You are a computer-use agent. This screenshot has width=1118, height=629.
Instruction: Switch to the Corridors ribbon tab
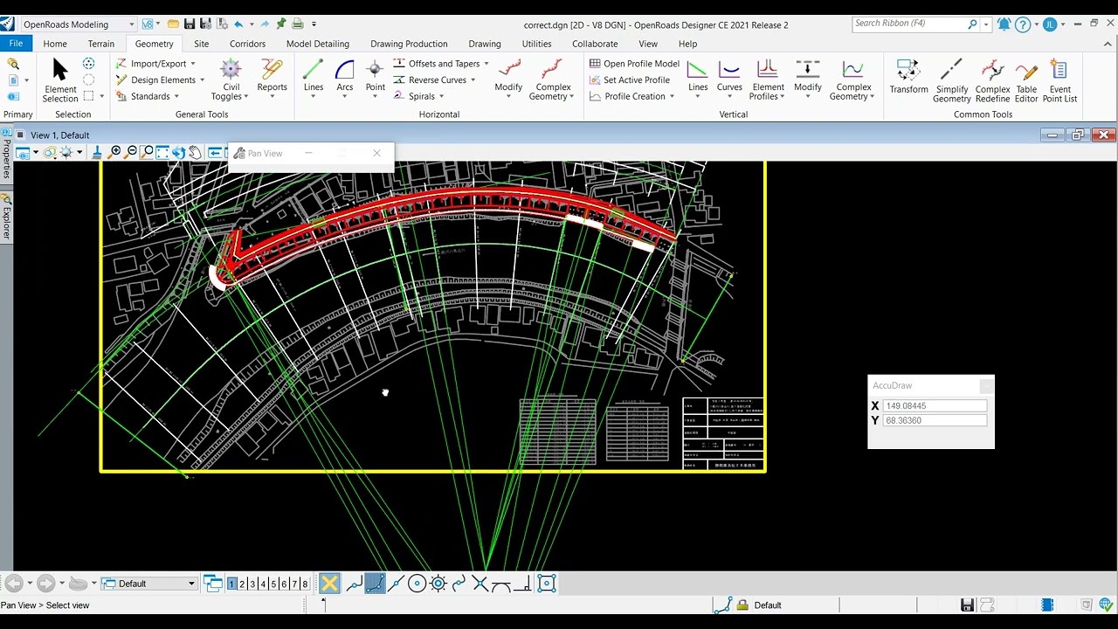coord(247,44)
